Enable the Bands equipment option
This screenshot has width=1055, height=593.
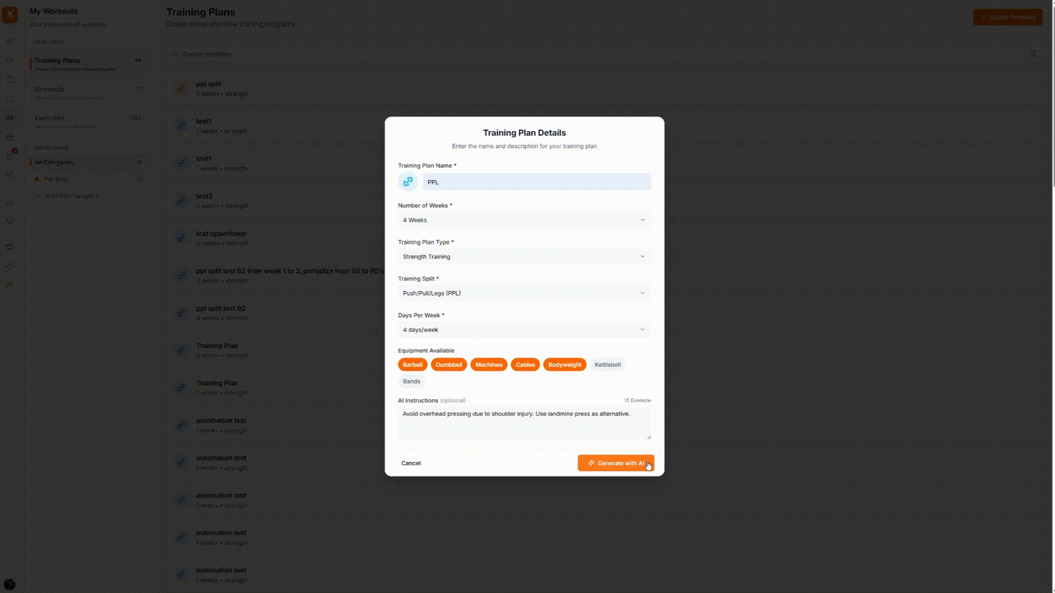click(411, 381)
